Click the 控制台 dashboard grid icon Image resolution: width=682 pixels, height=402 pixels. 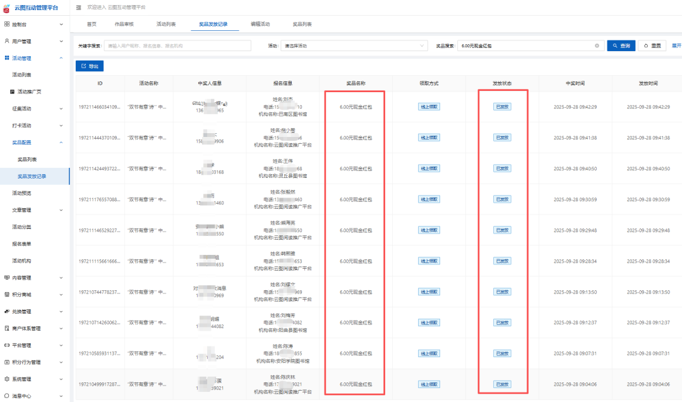[x=6, y=24]
